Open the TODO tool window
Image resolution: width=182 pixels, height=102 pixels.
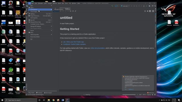(32, 93)
